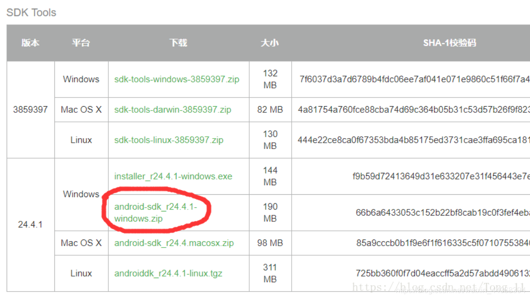
Task: Select checksum starting 7f6037d3a7d6789b
Action: point(414,79)
